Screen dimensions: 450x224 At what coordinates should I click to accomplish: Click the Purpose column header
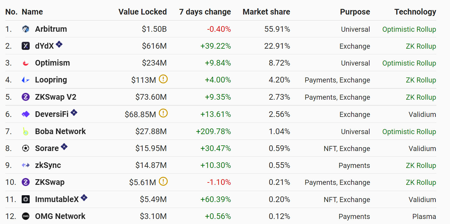(x=355, y=12)
